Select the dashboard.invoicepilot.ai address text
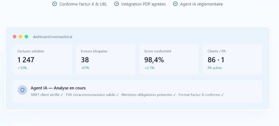The width and height of the screenshot is (279, 126). (53, 37)
